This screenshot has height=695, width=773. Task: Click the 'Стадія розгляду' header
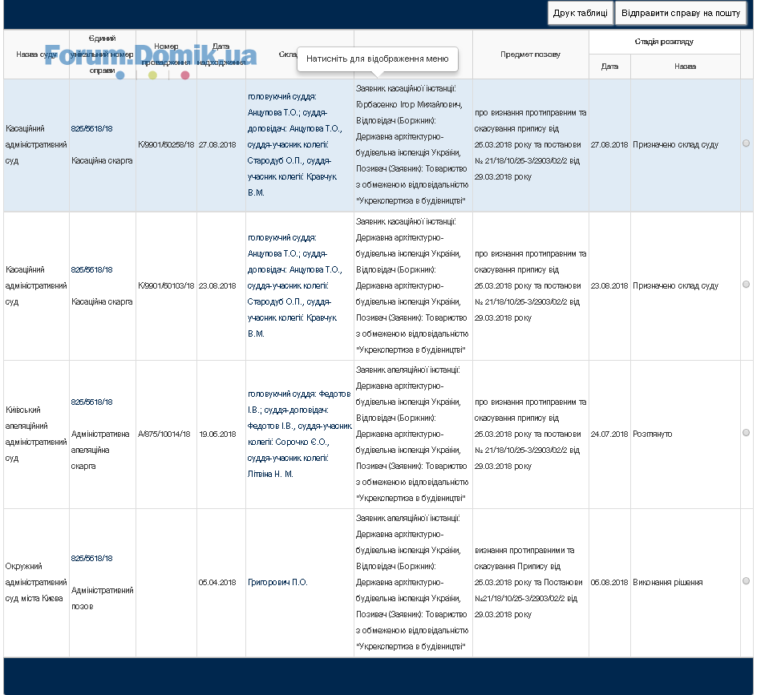pyautogui.click(x=664, y=42)
